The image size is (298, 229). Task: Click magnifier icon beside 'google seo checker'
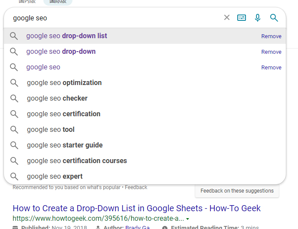click(14, 98)
